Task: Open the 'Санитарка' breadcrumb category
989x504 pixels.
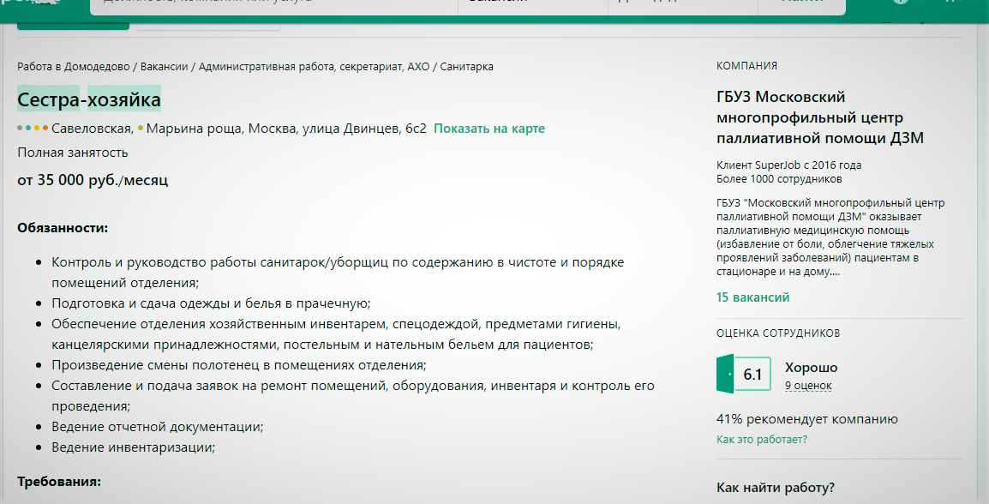Action: (467, 66)
